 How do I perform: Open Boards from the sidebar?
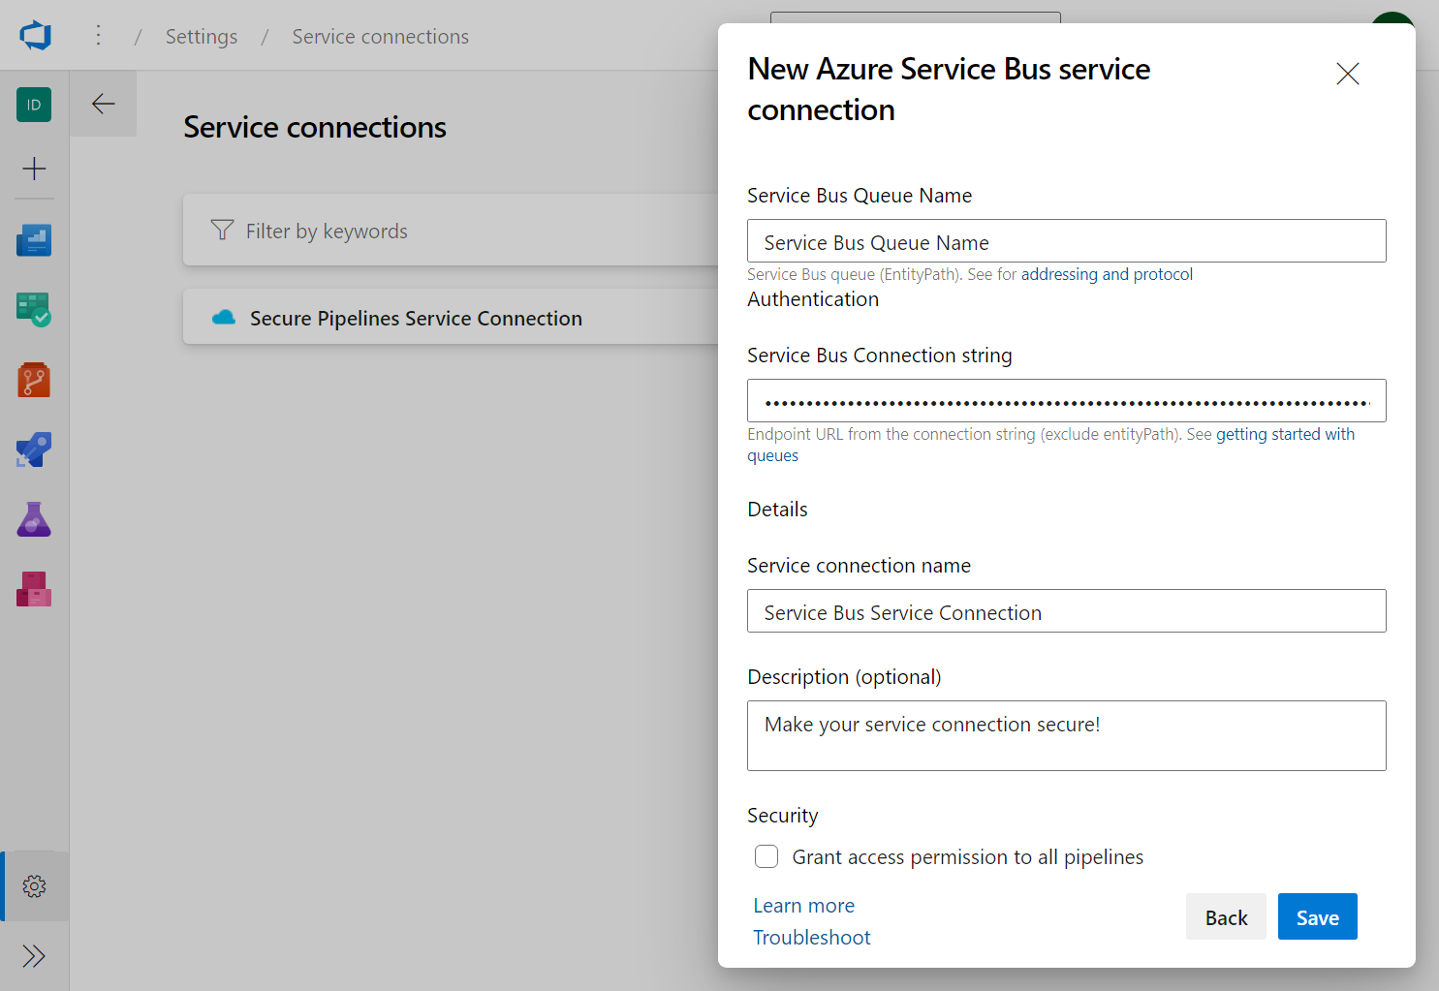(x=34, y=310)
